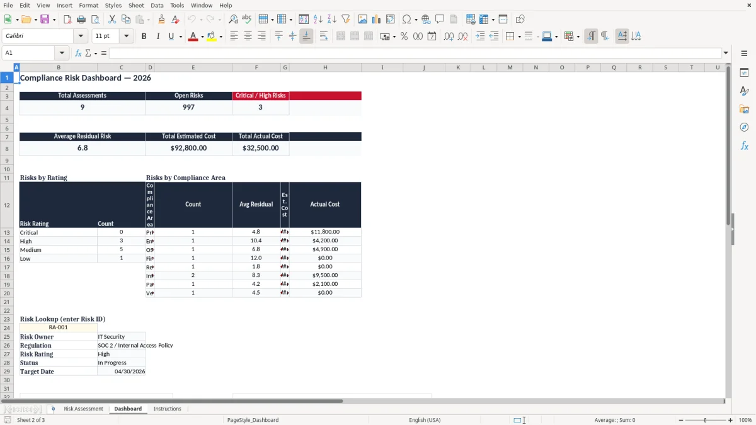Viewport: 756px width, 425px height.
Task: Open the background color dropdown arrow
Action: [x=220, y=37]
